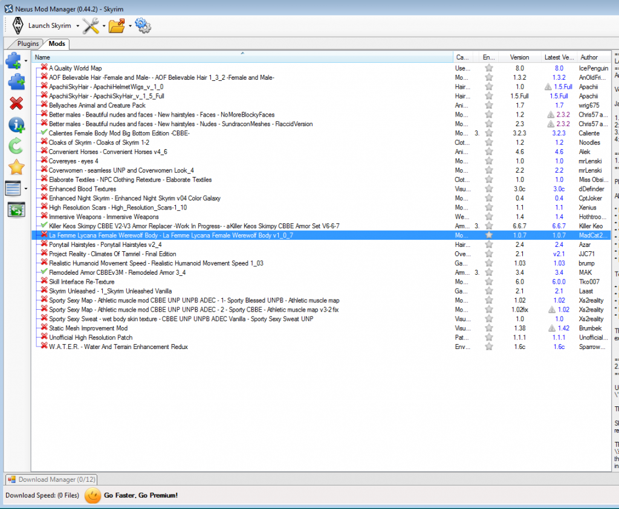Click update warning icon for Static Mesh Improvement
Image resolution: width=619 pixels, height=509 pixels.
tap(552, 328)
